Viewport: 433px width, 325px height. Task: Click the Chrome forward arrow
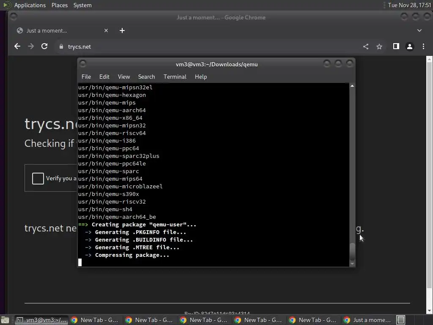pyautogui.click(x=31, y=47)
